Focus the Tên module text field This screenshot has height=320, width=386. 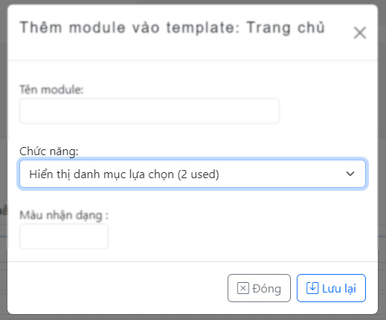149,111
